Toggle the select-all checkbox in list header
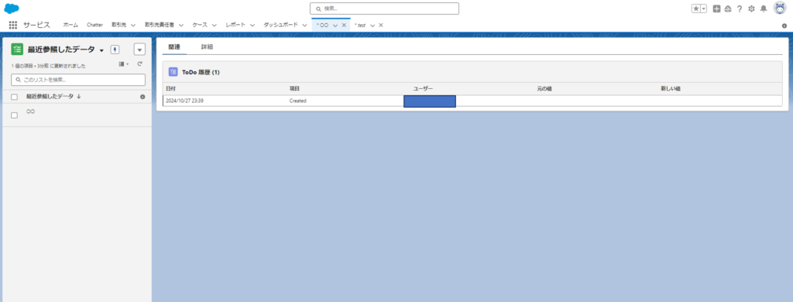The height and width of the screenshot is (302, 793). point(14,97)
